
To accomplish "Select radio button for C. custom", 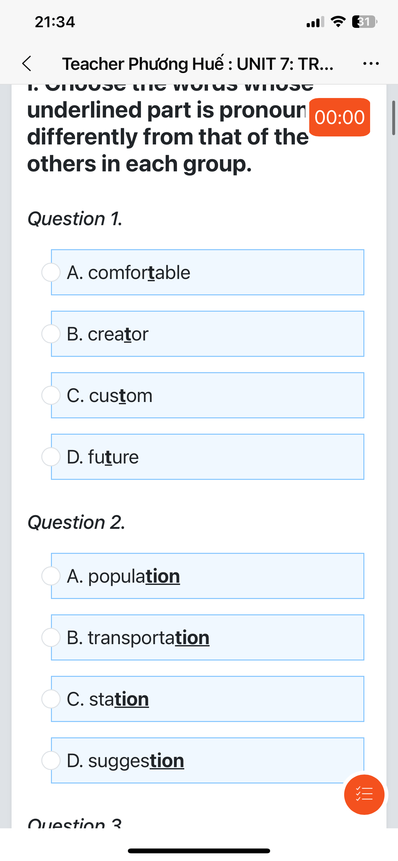I will click(51, 395).
